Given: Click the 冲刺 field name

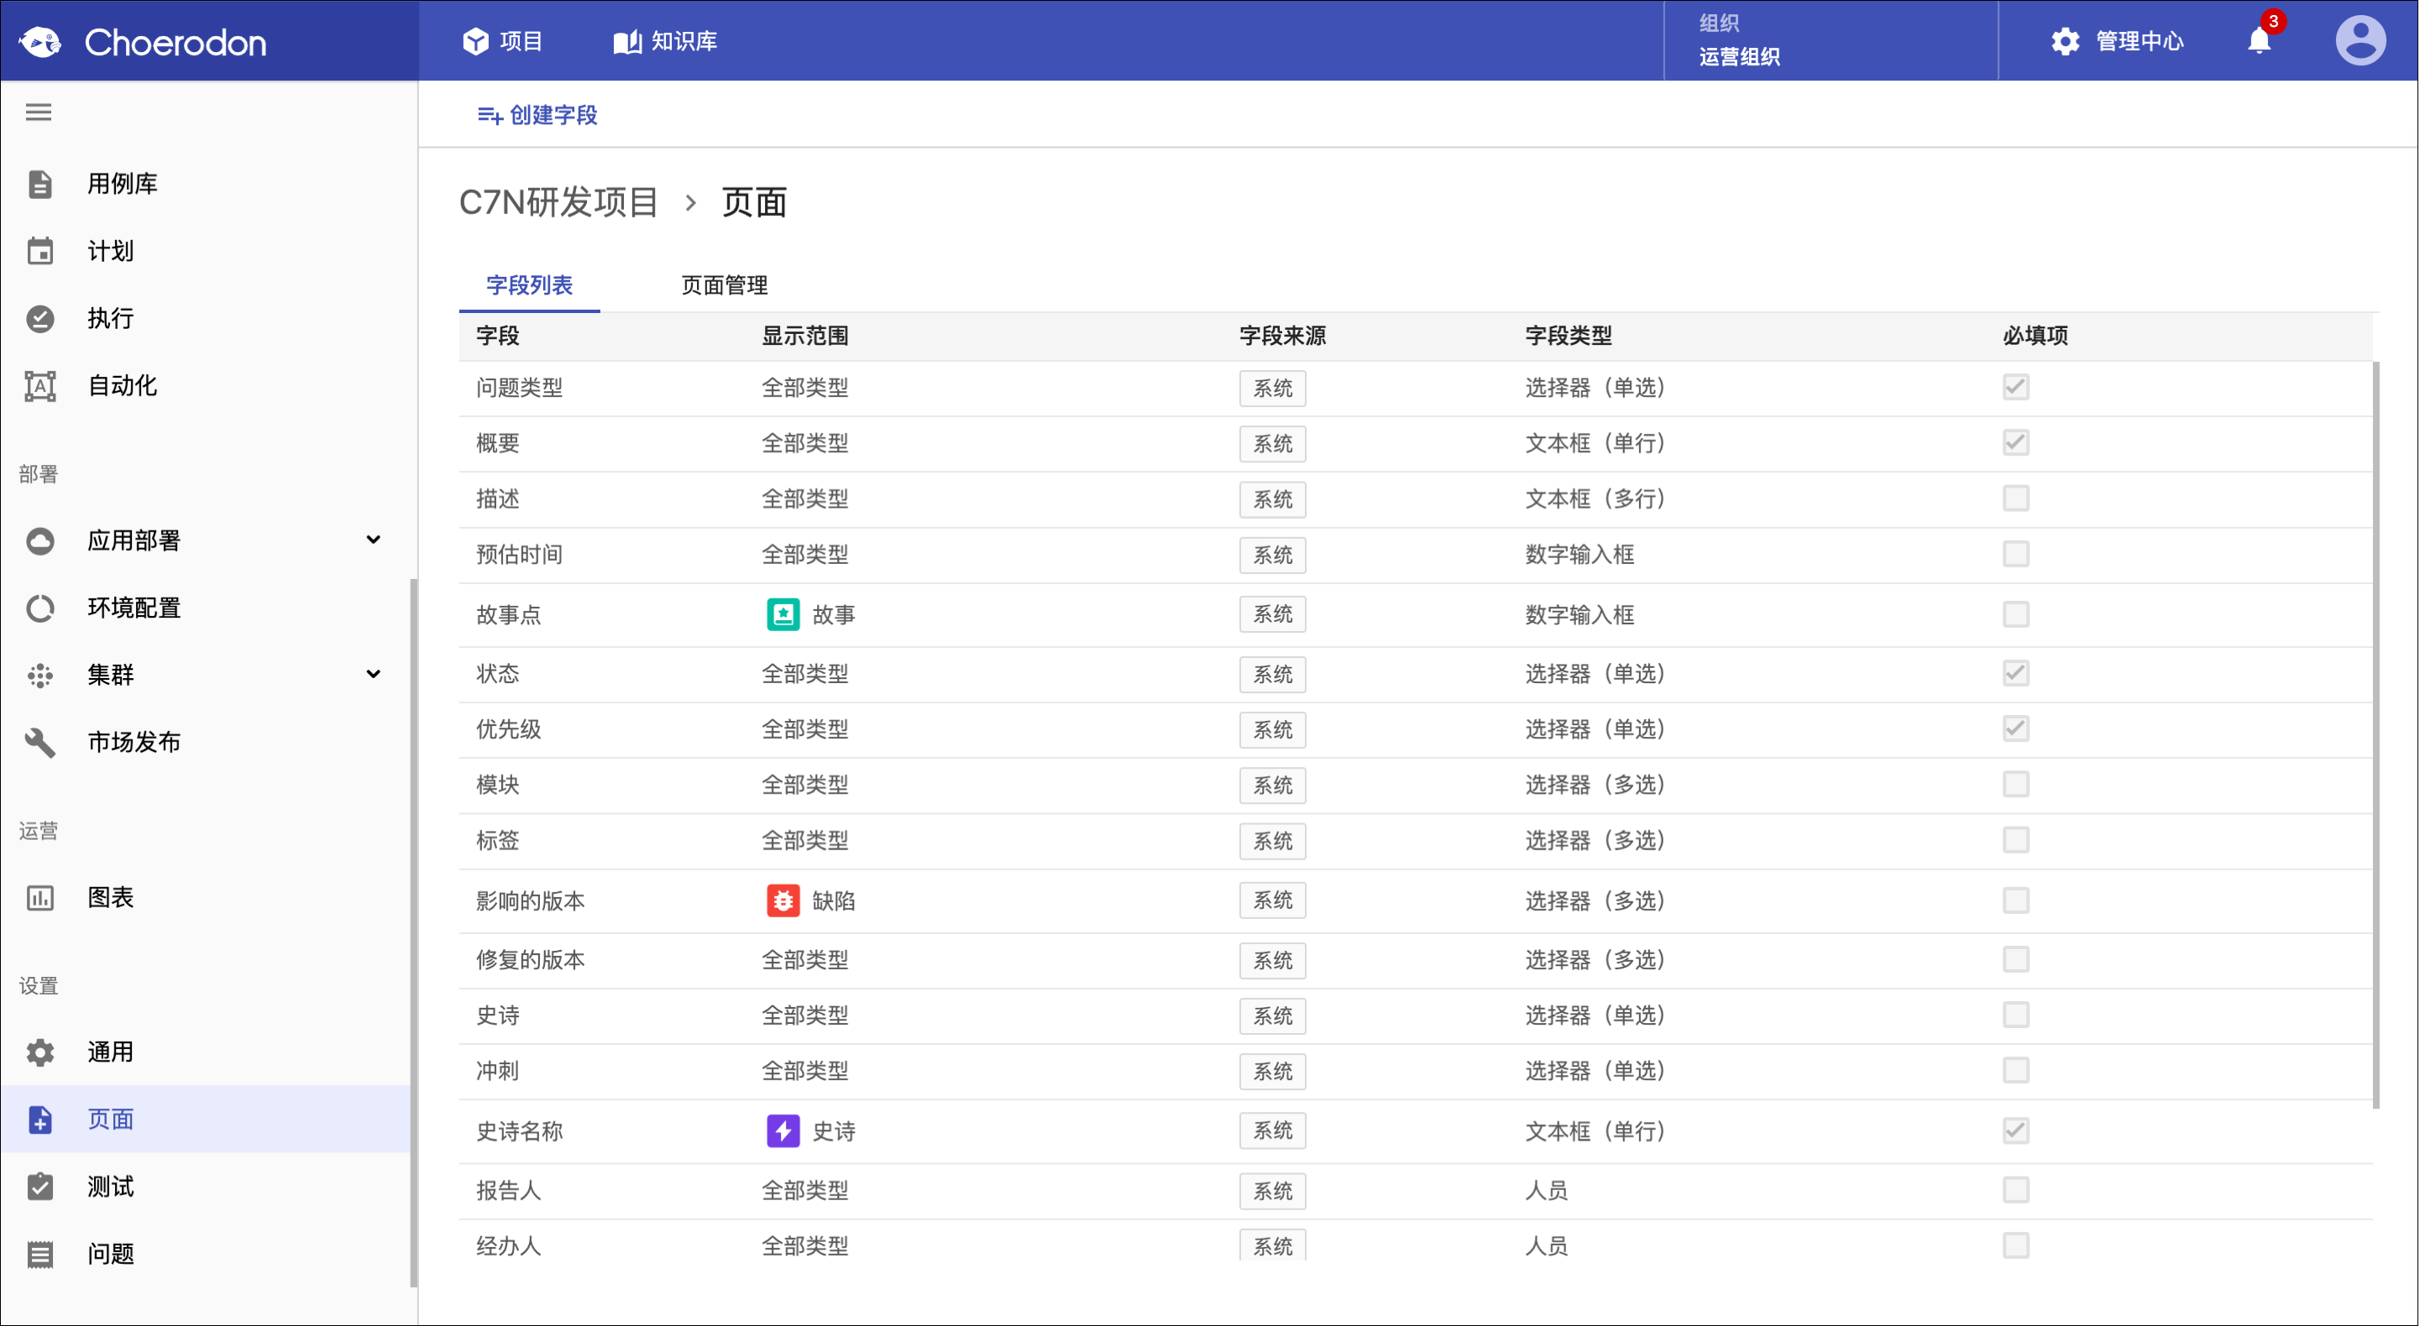Looking at the screenshot, I should [x=497, y=1072].
